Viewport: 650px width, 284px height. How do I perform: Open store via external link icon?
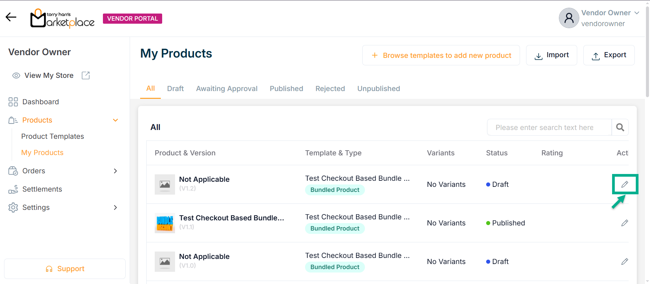(x=86, y=75)
